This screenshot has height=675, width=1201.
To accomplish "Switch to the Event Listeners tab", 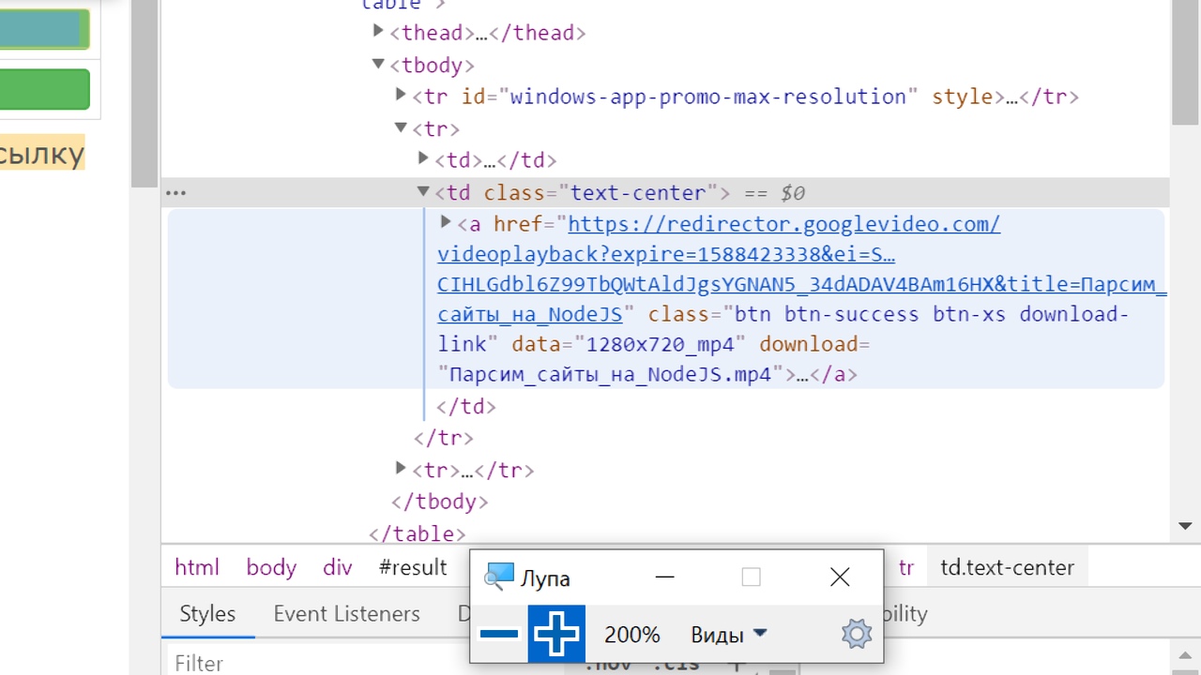I will (346, 613).
